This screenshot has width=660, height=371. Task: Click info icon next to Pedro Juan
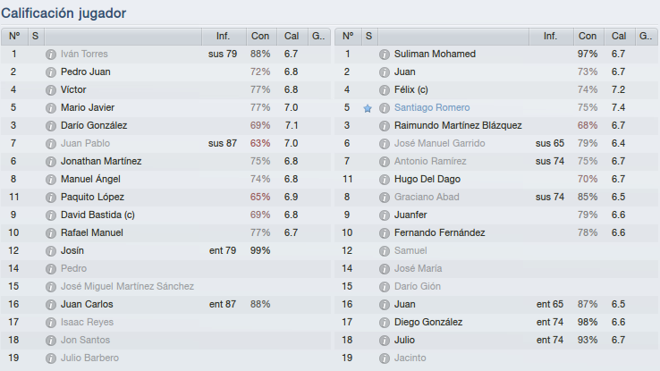click(x=51, y=72)
